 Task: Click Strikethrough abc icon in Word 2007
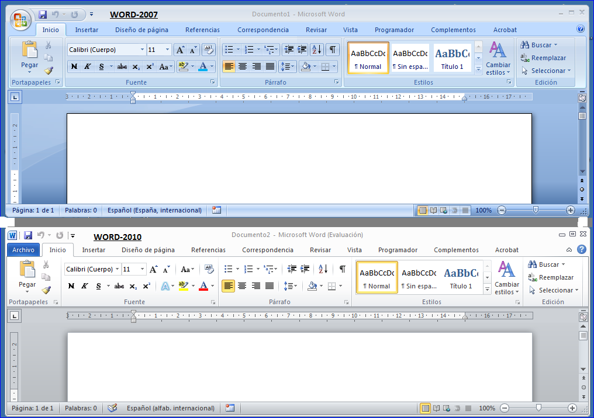click(122, 67)
